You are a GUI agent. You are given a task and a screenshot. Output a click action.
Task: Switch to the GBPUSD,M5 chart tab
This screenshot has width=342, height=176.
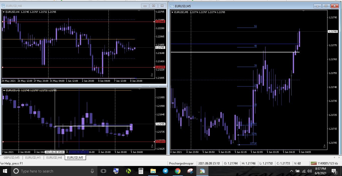pos(11,158)
